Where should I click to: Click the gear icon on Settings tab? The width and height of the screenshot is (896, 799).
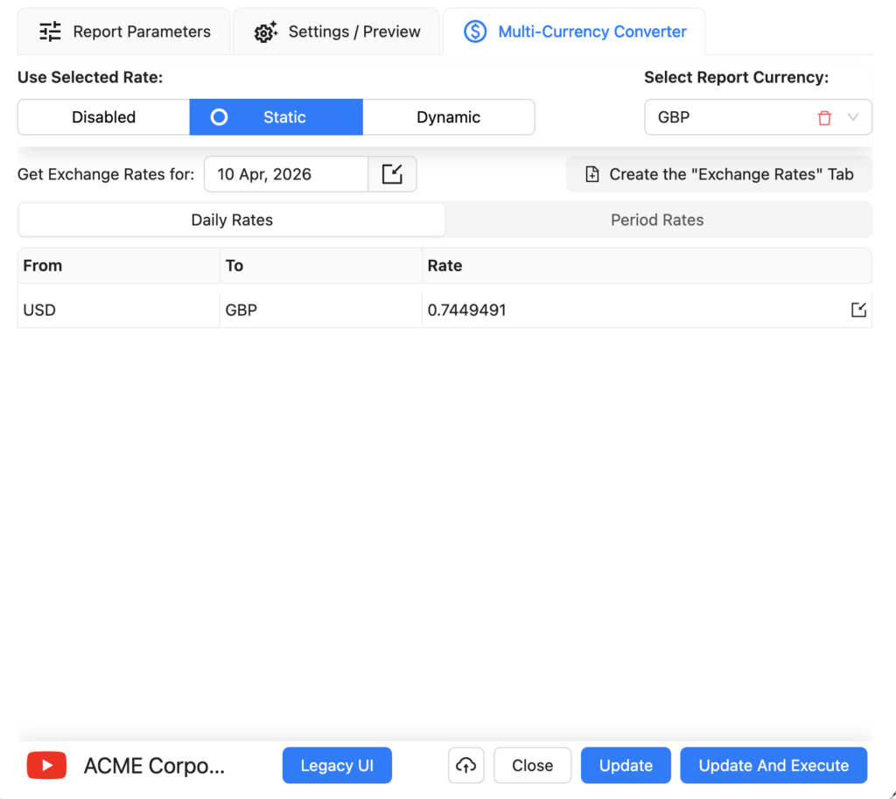(265, 32)
